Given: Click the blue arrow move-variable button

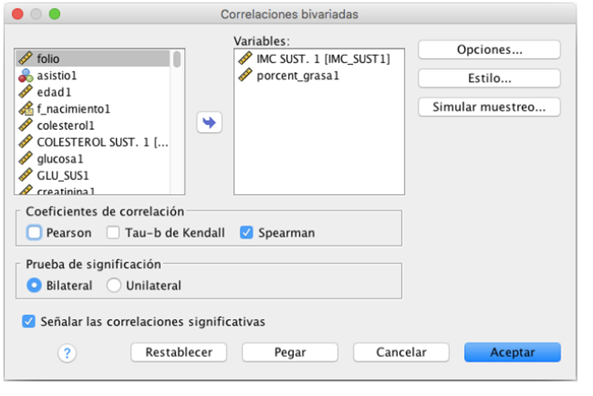Looking at the screenshot, I should (209, 123).
